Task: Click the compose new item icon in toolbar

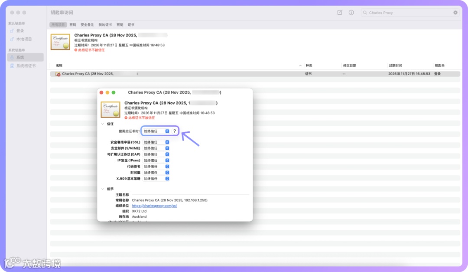Action: (340, 13)
